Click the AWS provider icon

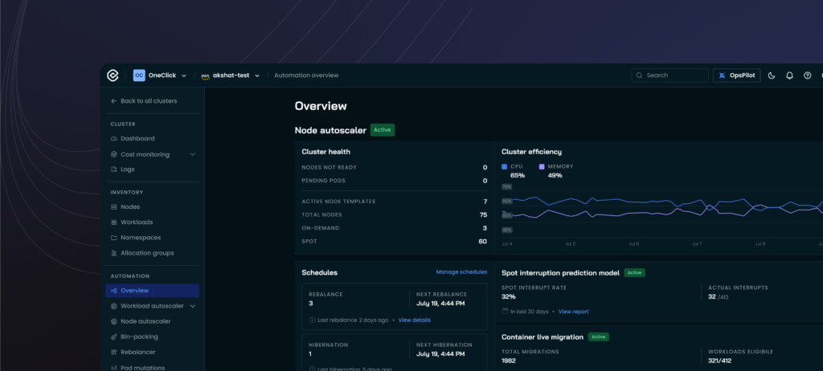[205, 75]
